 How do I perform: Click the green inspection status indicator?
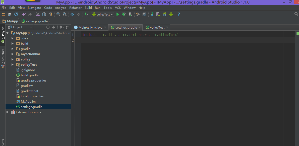pyautogui.click(x=298, y=33)
